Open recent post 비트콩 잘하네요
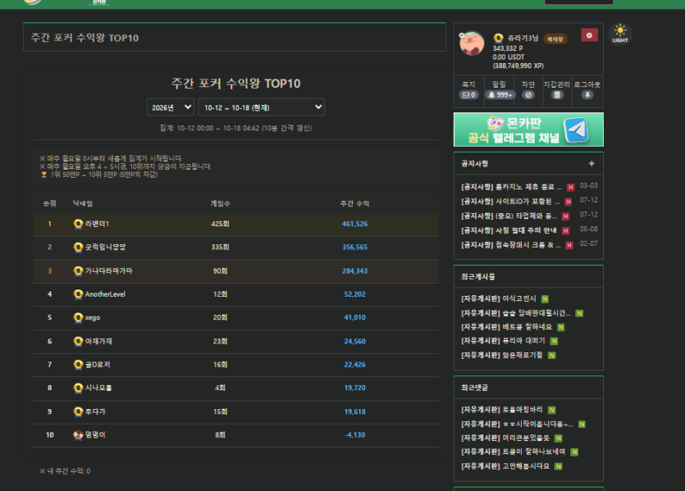 coord(507,327)
